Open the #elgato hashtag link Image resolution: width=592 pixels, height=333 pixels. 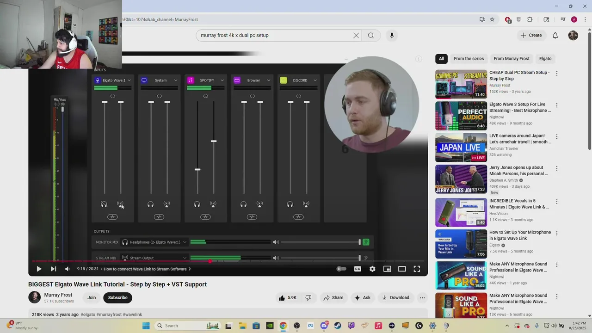pos(88,314)
